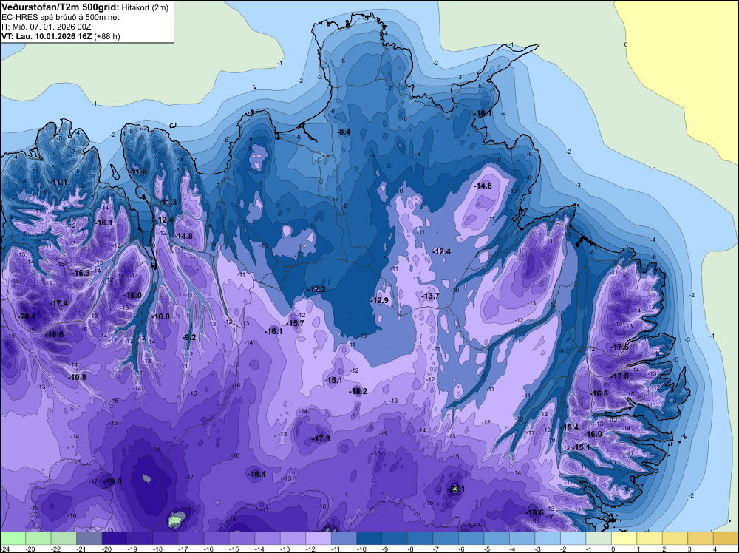The image size is (739, 553).
Task: Click the -11.1 temperature value on the map
Action: [x=58, y=182]
